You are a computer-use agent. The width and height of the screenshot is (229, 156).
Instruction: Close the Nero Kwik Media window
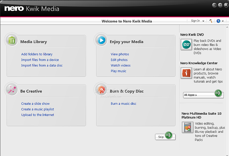tap(226, 5)
